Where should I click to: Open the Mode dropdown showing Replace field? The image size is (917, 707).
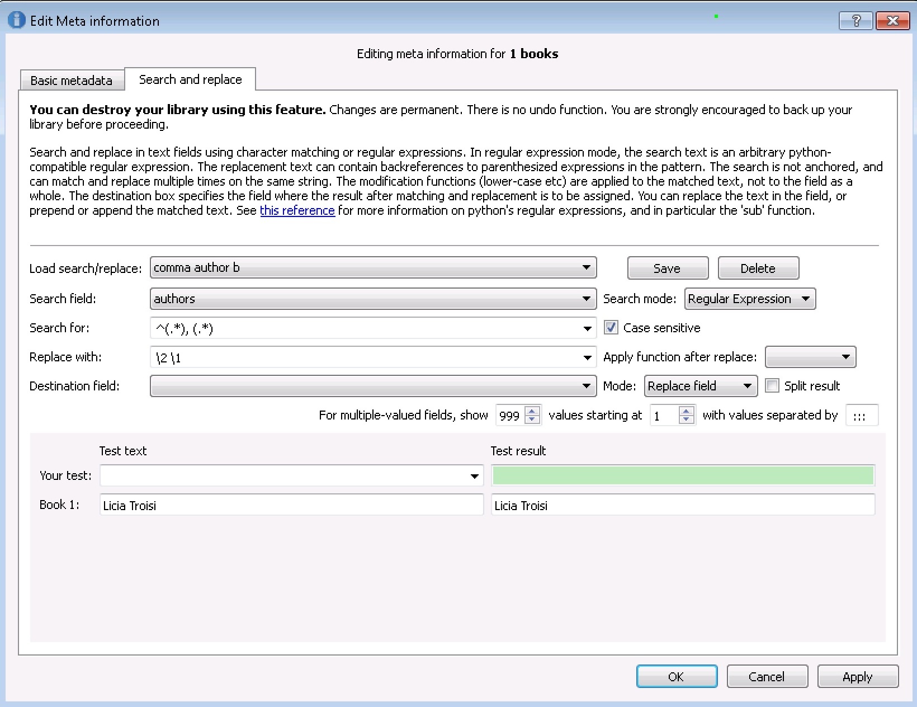coord(701,386)
